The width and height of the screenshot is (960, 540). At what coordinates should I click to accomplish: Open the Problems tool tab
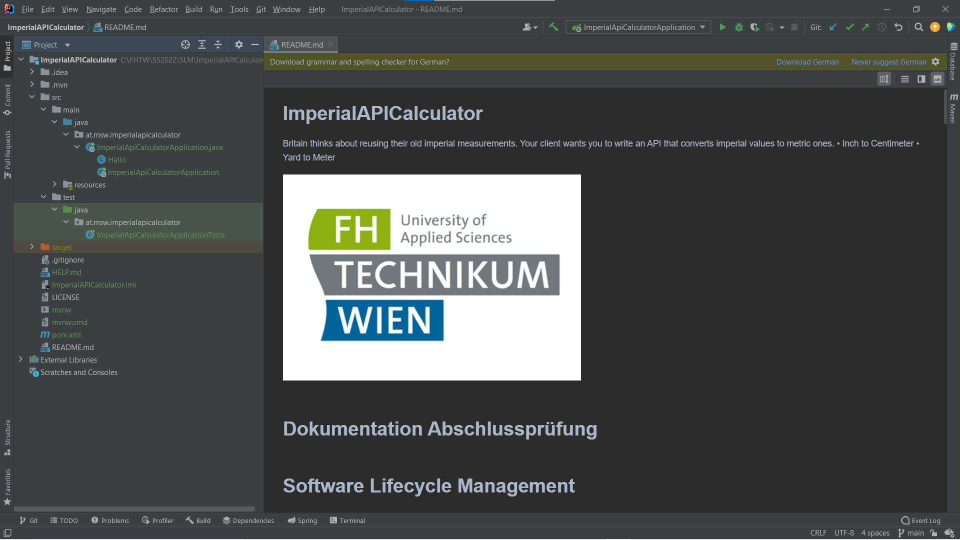click(x=110, y=520)
